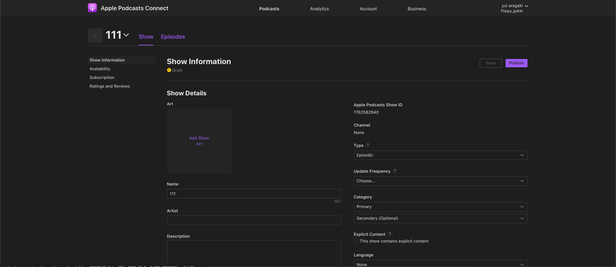Click the Explicit Content help icon
Image resolution: width=616 pixels, height=267 pixels.
(390, 234)
